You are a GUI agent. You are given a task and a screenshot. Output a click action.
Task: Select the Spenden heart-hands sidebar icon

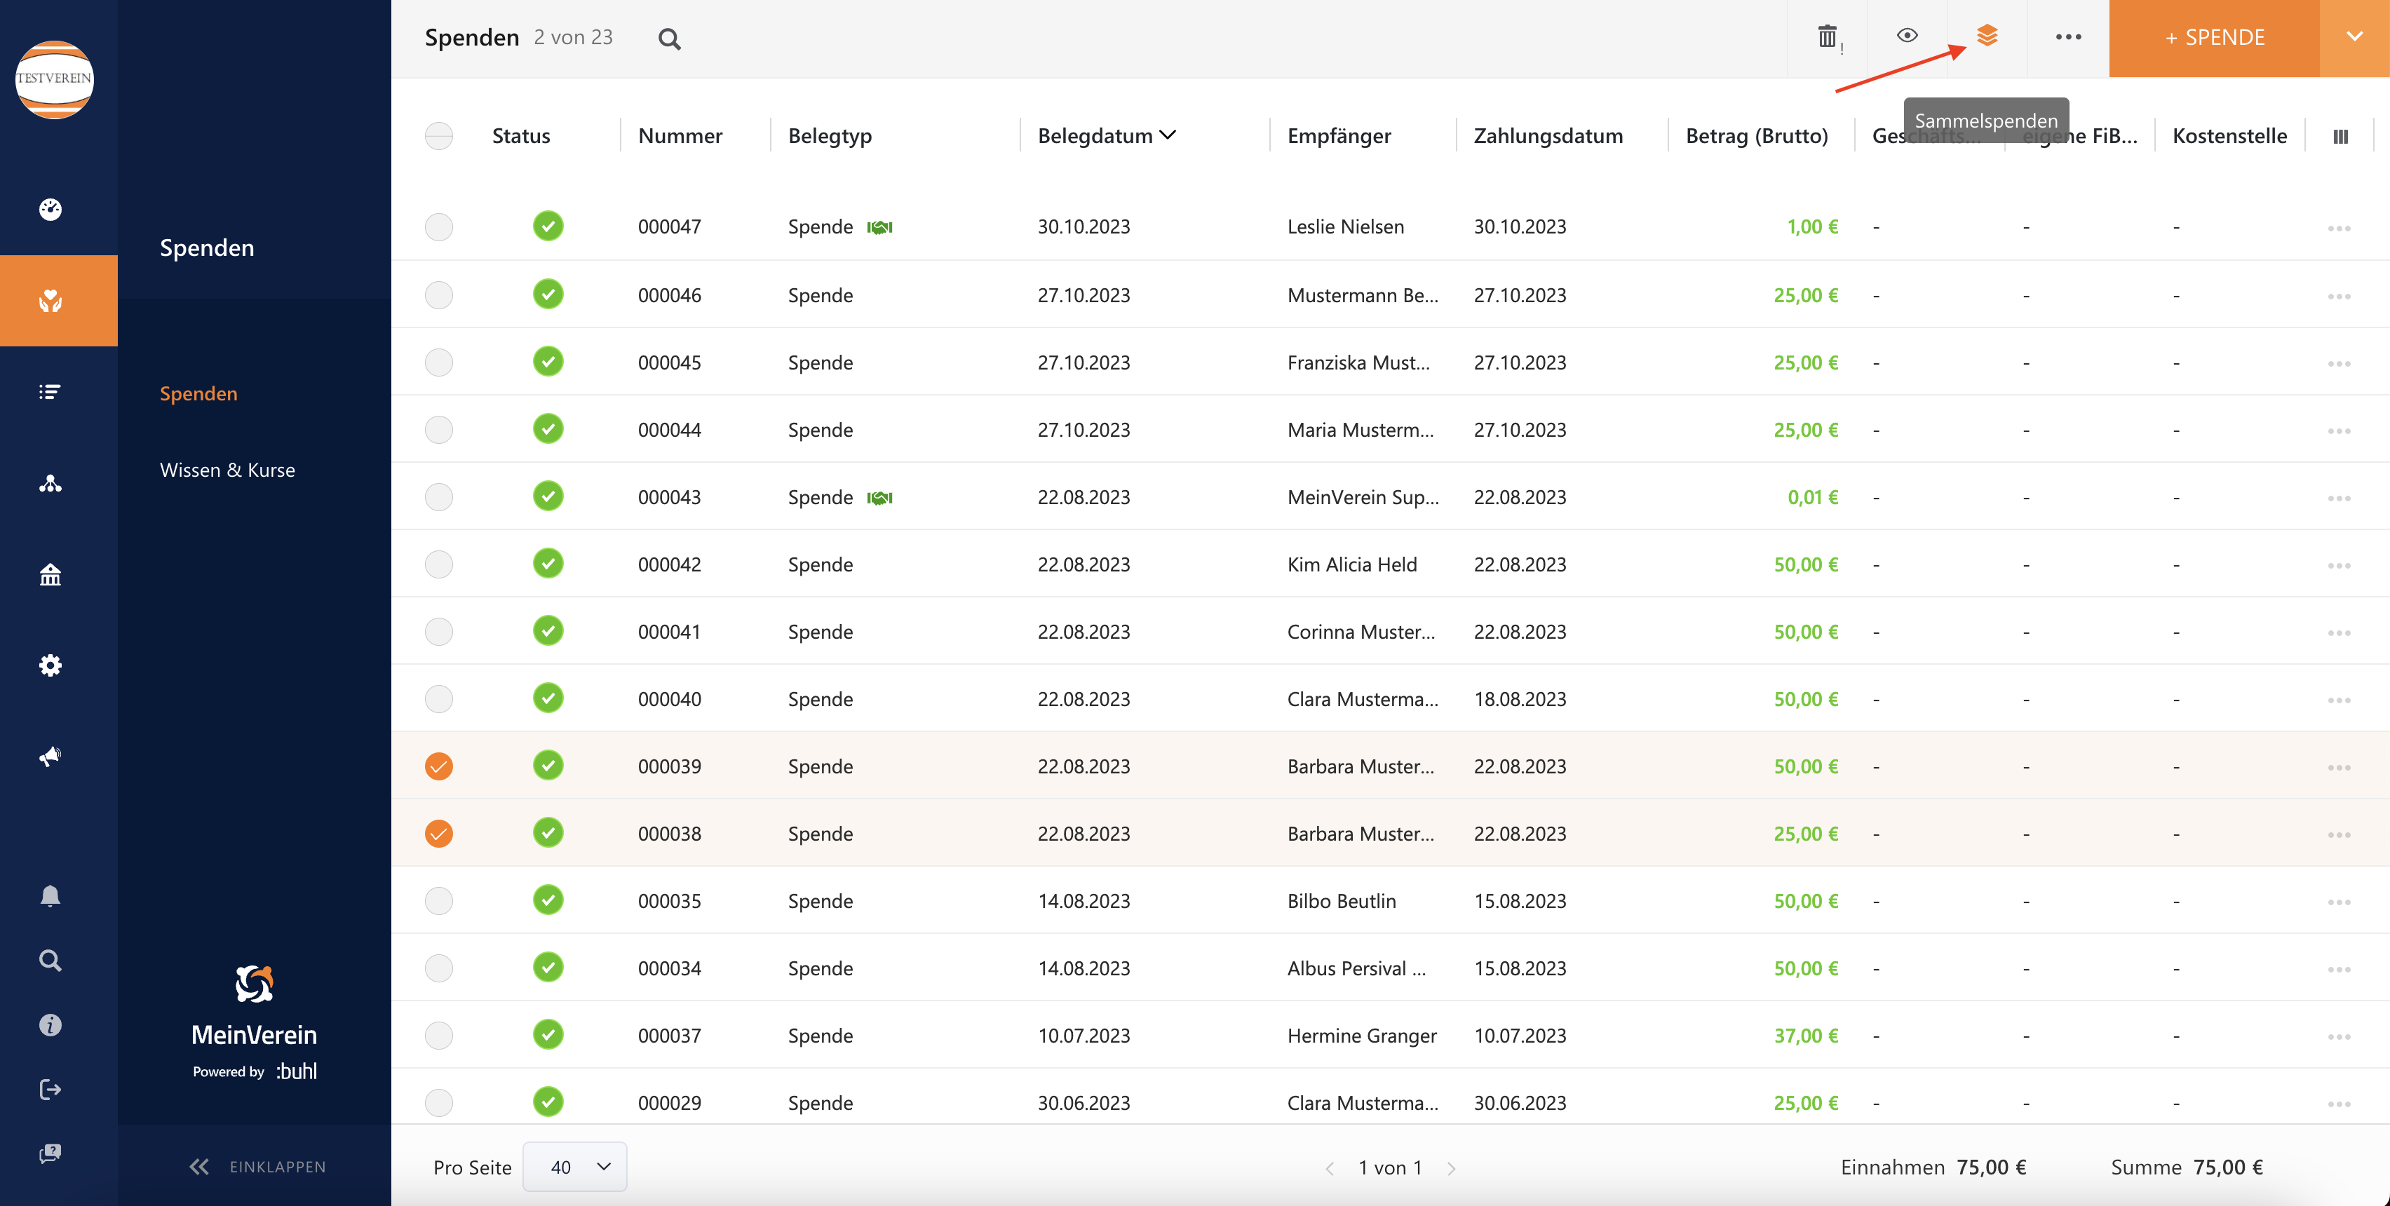pyautogui.click(x=50, y=301)
